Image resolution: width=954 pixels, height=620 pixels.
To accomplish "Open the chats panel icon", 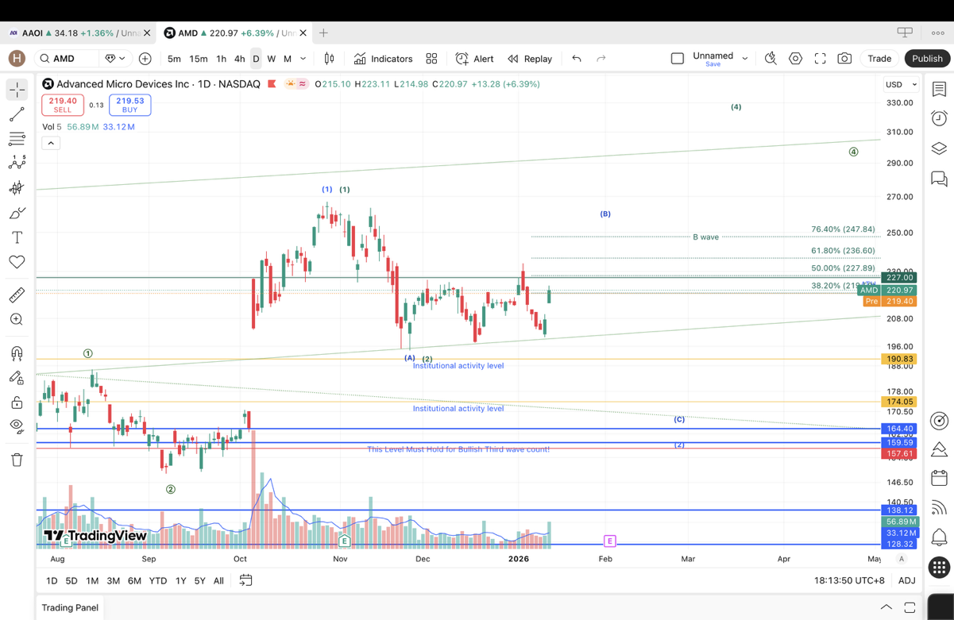I will [940, 179].
